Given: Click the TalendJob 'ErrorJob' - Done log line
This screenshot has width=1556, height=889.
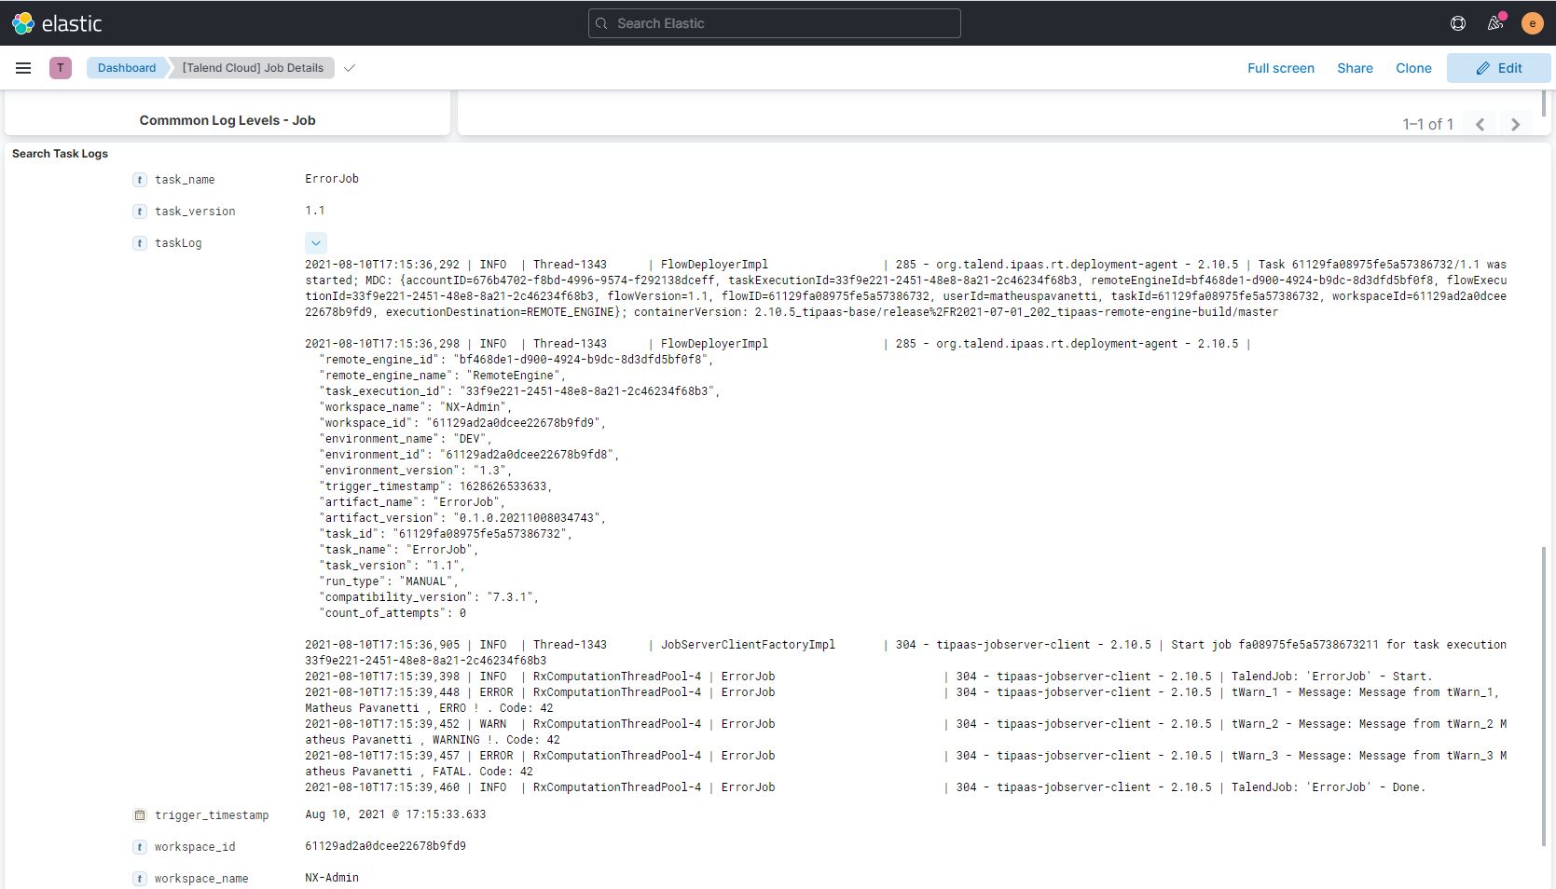Looking at the screenshot, I should [865, 787].
